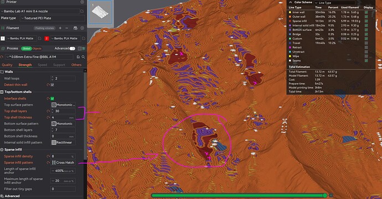Click the Bottom shell layers field
Viewport: 382px width, 199px height.
[63, 130]
